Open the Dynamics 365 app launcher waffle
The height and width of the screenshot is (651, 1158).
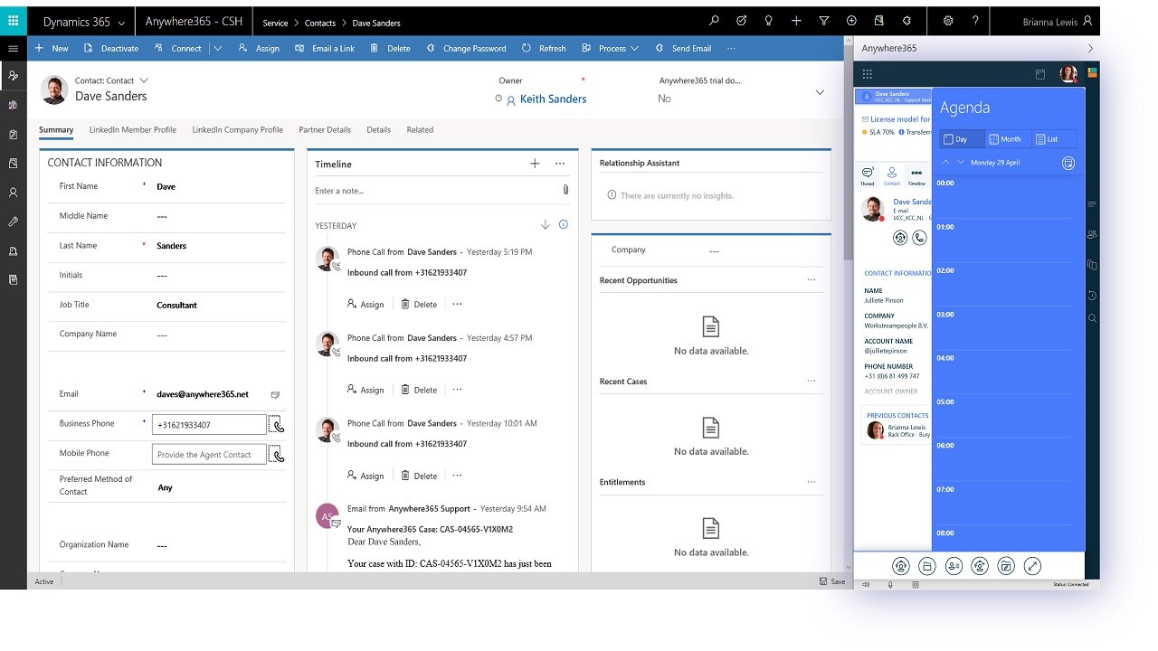[13, 21]
